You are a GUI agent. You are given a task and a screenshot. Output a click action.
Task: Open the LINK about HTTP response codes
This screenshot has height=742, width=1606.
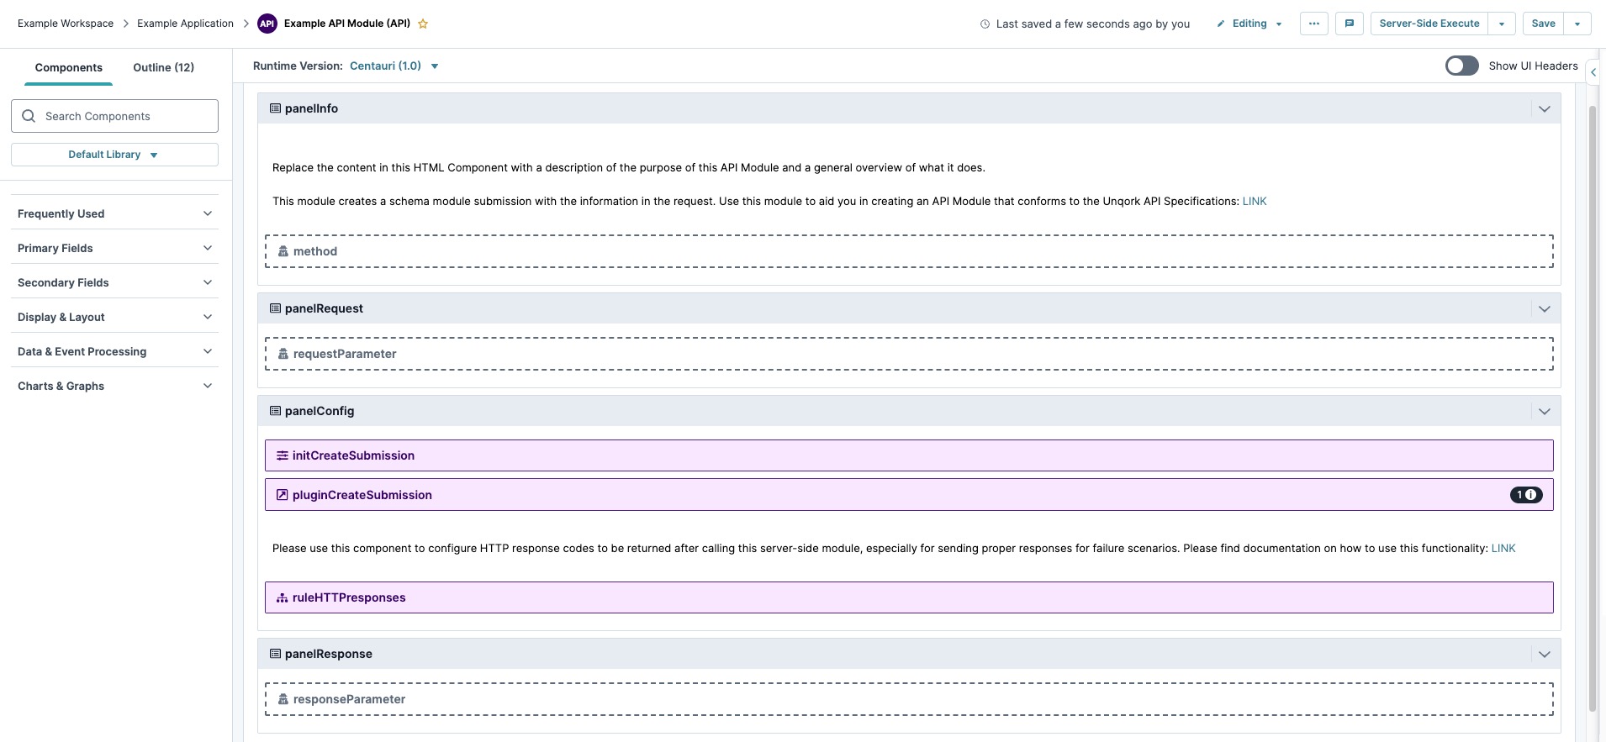point(1503,548)
